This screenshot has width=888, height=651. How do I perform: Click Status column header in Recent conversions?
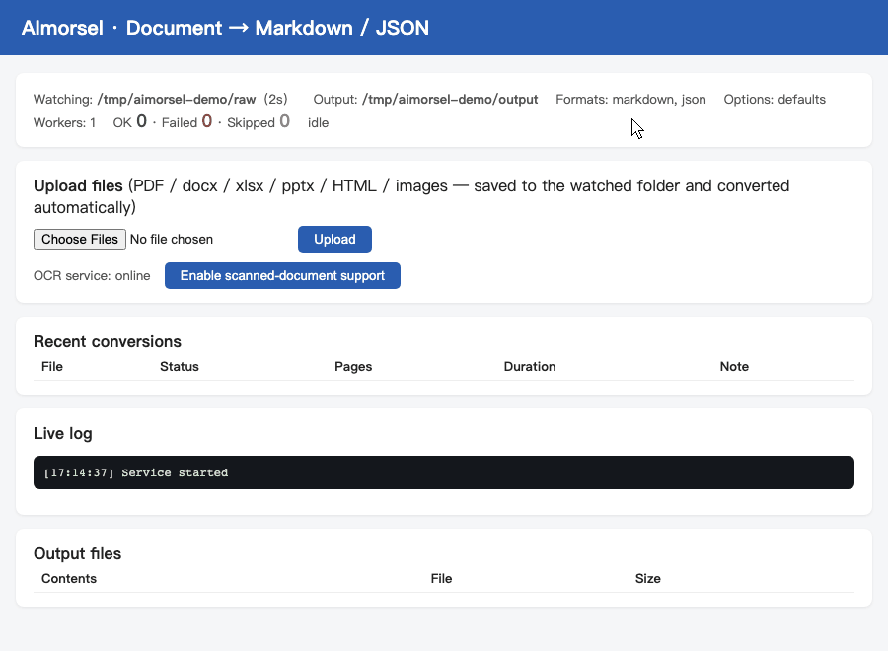[x=180, y=367]
